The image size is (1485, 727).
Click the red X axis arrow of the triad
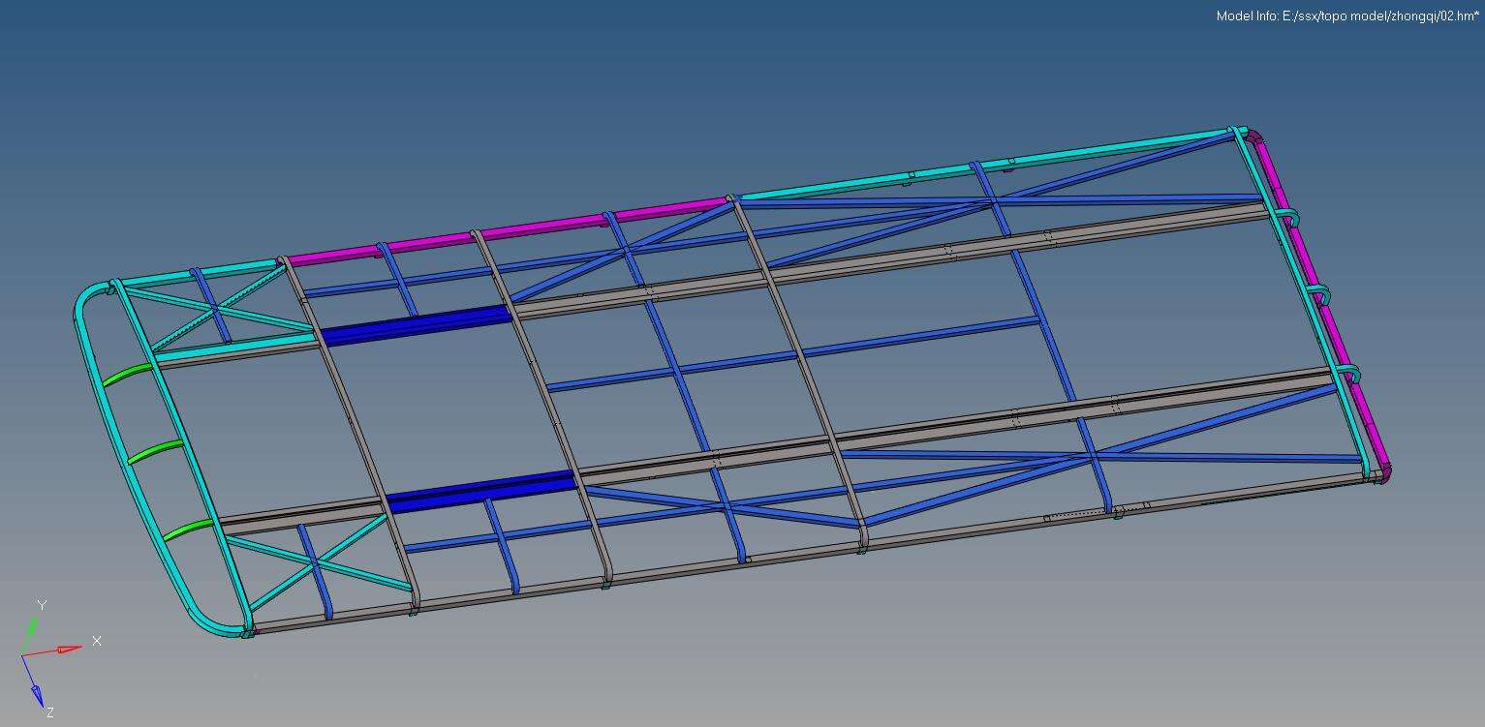pos(66,650)
